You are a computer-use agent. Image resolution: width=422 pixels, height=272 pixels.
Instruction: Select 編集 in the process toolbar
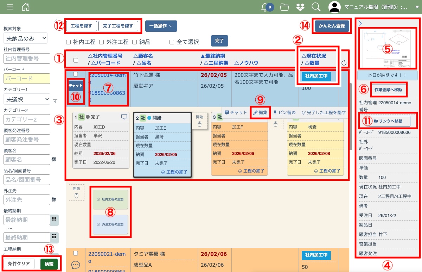tap(260, 113)
